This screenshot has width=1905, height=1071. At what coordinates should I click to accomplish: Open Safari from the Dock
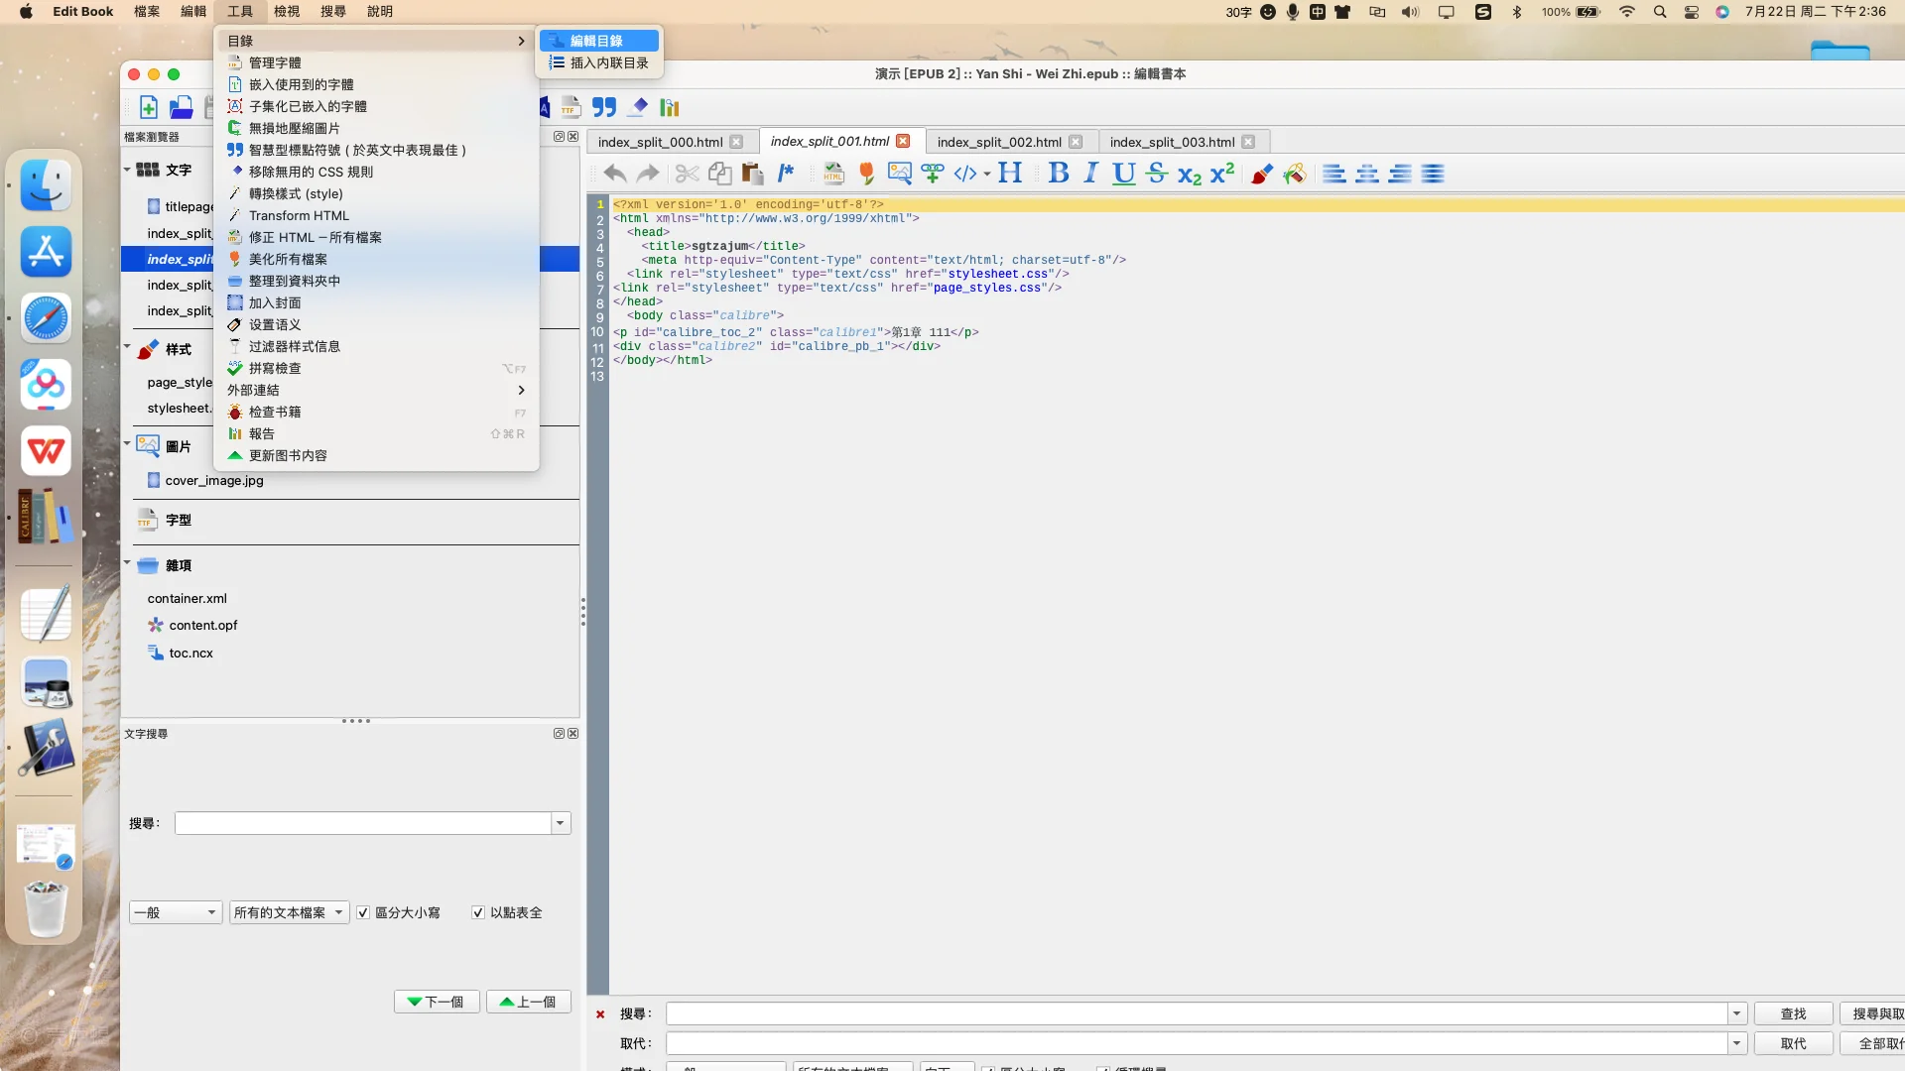46,318
